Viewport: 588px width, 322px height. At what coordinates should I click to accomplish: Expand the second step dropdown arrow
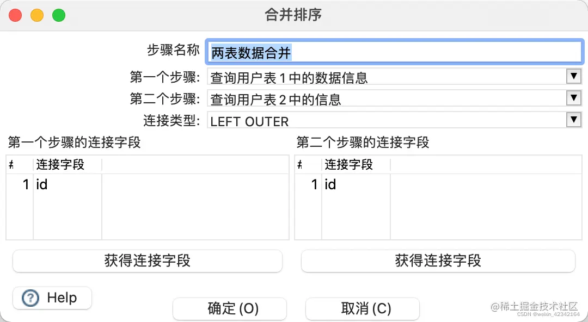[573, 98]
